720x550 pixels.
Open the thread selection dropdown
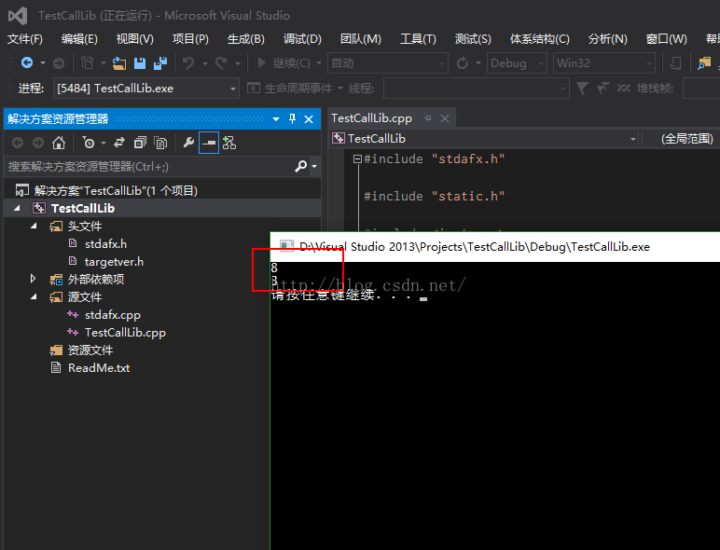(x=477, y=89)
